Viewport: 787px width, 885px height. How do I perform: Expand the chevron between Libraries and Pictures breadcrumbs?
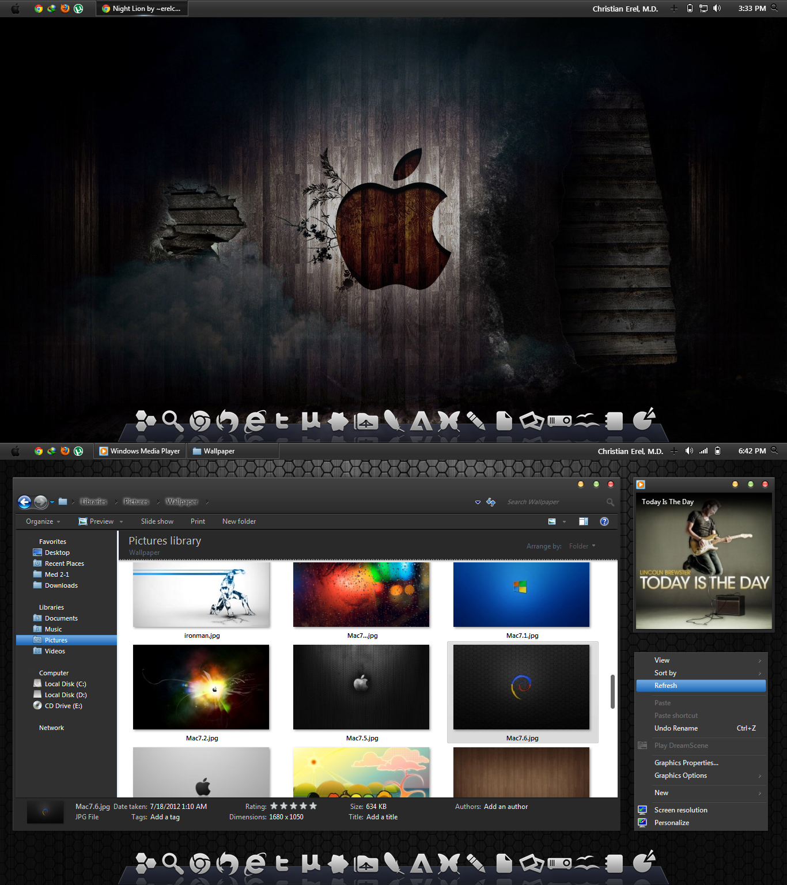click(x=116, y=502)
